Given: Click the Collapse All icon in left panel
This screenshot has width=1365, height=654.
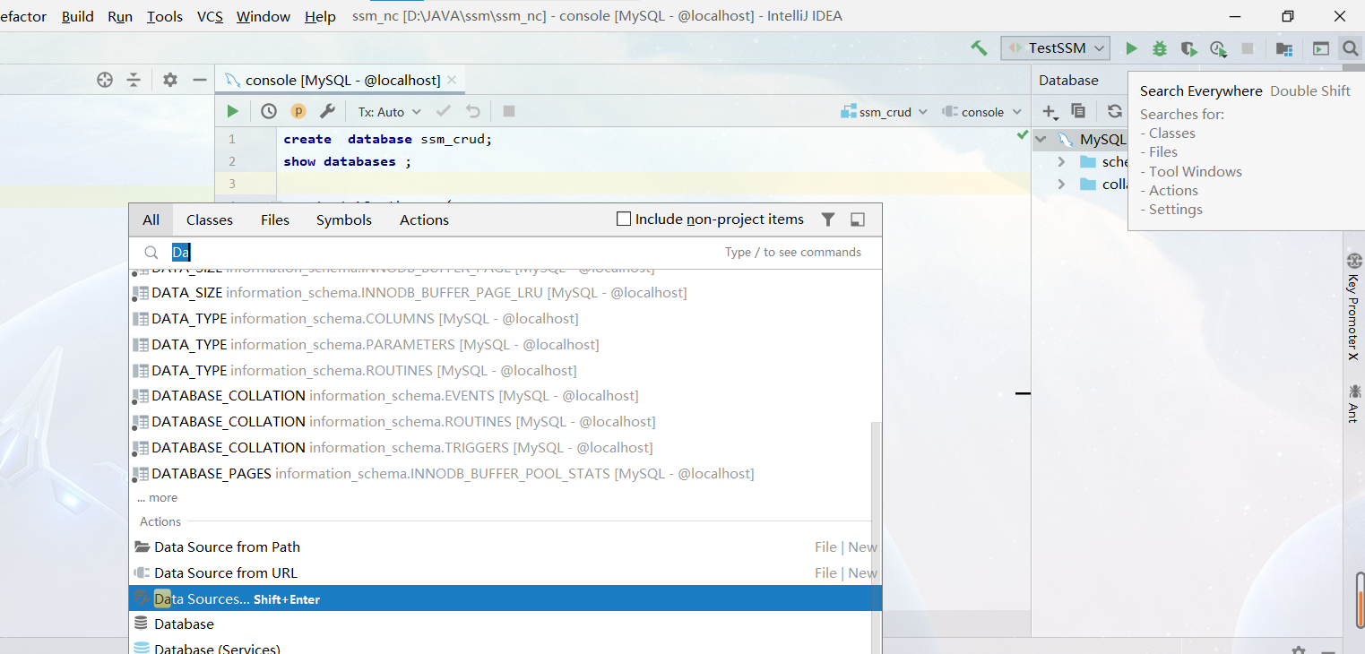Looking at the screenshot, I should (x=134, y=80).
